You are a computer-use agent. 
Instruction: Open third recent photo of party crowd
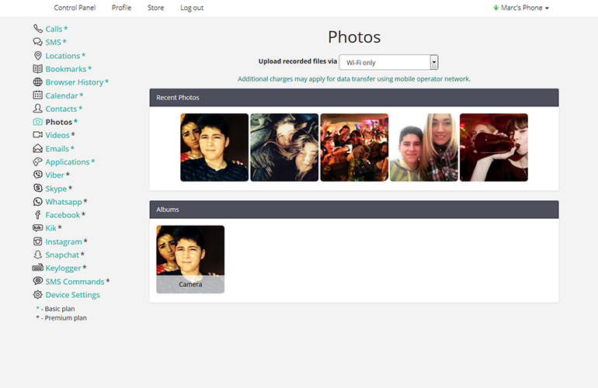coord(354,147)
